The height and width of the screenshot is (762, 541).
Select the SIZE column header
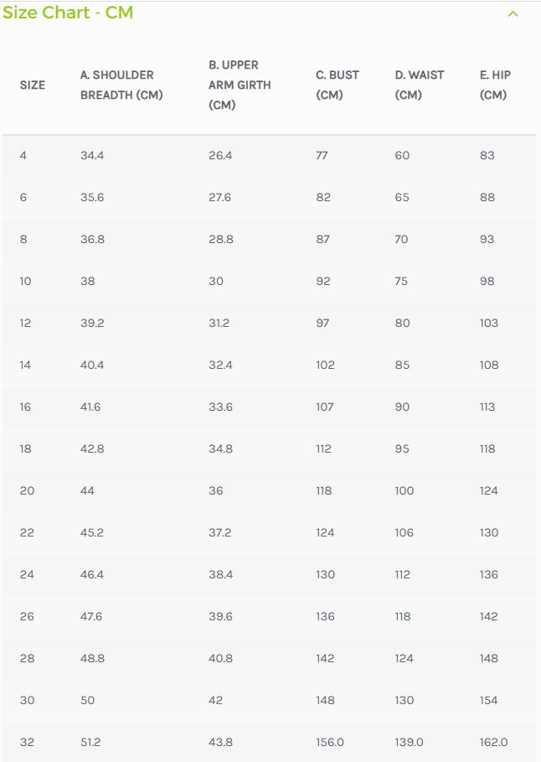pyautogui.click(x=33, y=85)
